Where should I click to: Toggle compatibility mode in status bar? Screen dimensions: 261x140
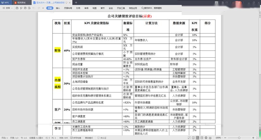coord(89,138)
